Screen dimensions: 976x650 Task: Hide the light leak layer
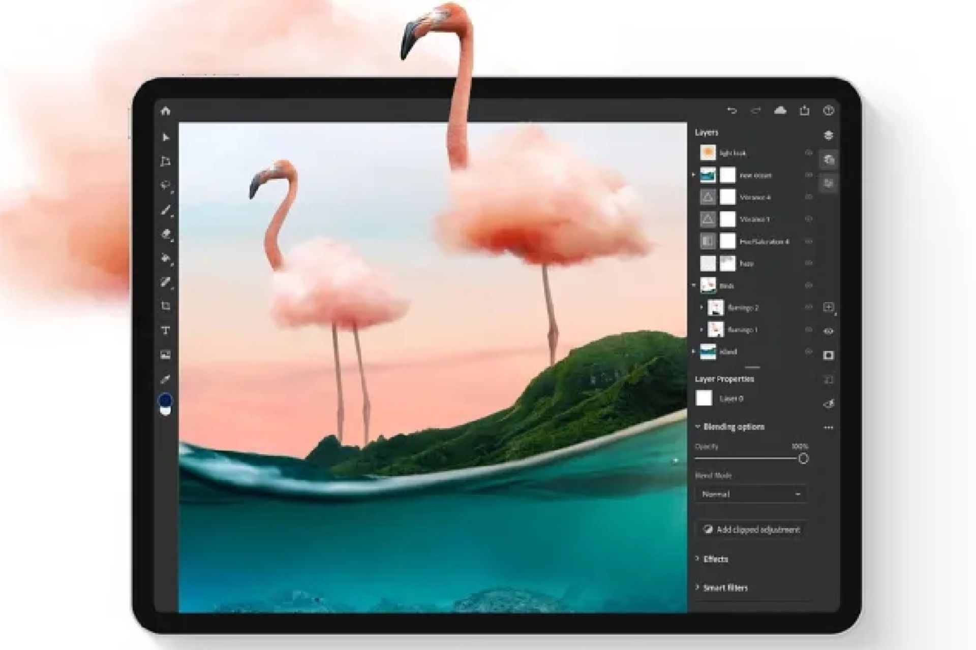808,153
